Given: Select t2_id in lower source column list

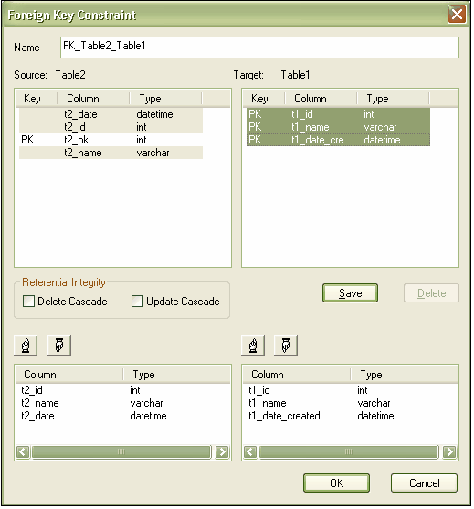Looking at the screenshot, I should [x=32, y=390].
